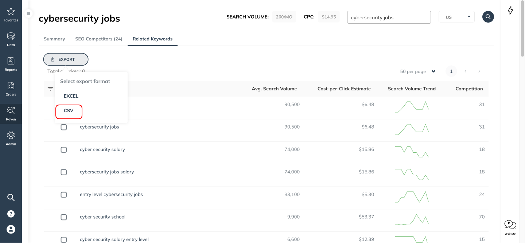Click the EXPORT button

pos(66,59)
